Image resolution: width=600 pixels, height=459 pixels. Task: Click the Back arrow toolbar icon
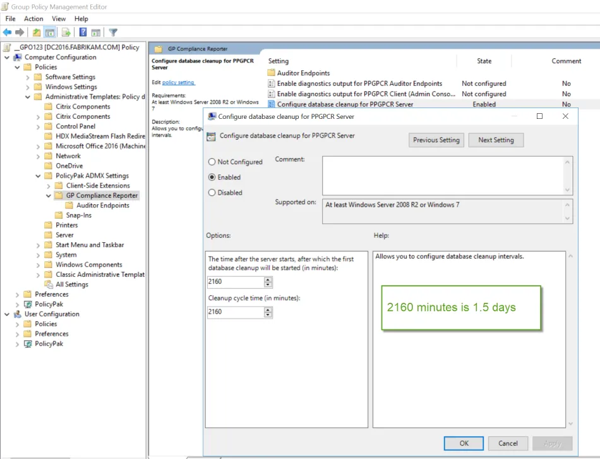[x=7, y=33]
